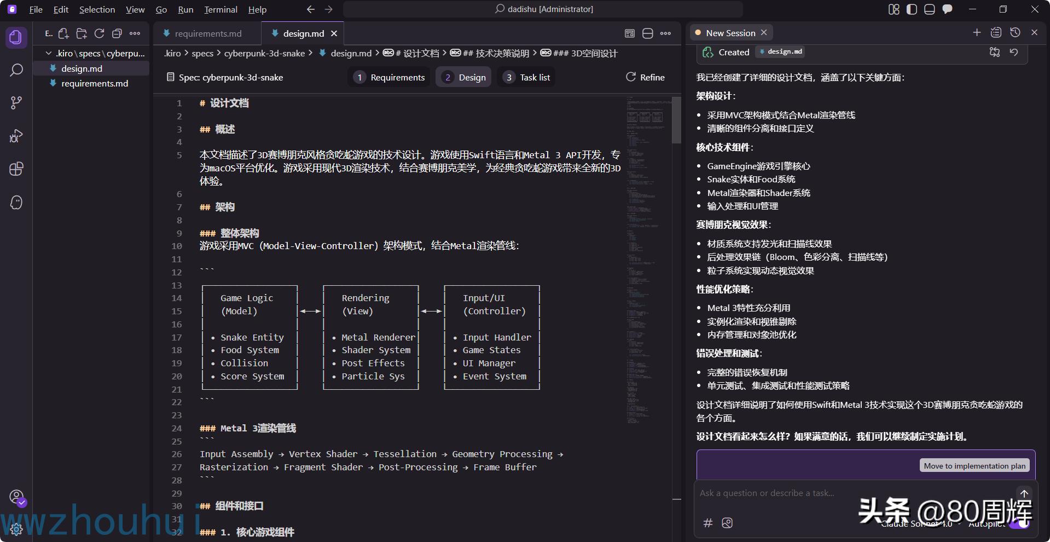
Task: Start a new chat session with plus
Action: pyautogui.click(x=977, y=32)
